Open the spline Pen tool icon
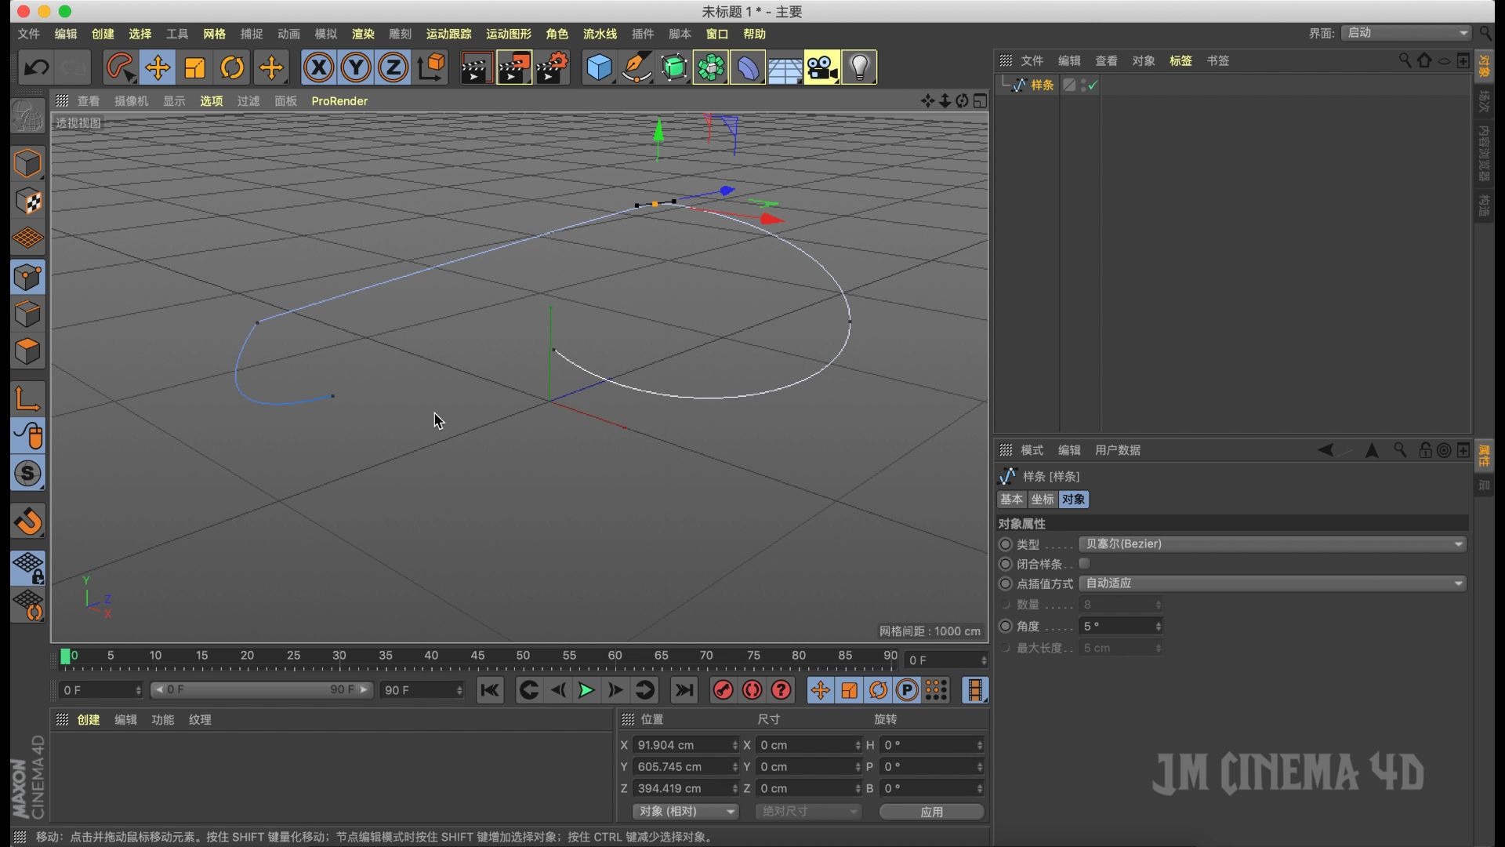Screen dimensions: 1505x847 (x=636, y=67)
